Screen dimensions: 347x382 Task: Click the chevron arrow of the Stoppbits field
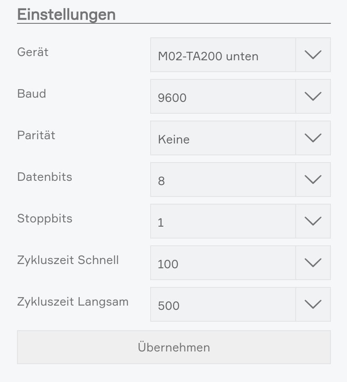tap(313, 221)
